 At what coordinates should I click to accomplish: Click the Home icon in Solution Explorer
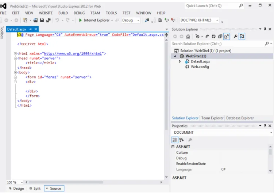[x=188, y=37]
